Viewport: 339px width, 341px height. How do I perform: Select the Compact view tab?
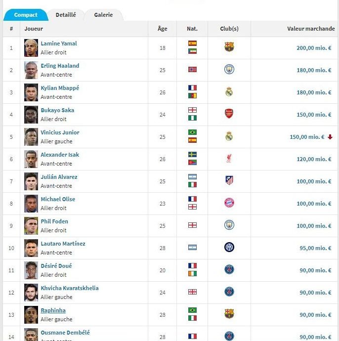[26, 15]
